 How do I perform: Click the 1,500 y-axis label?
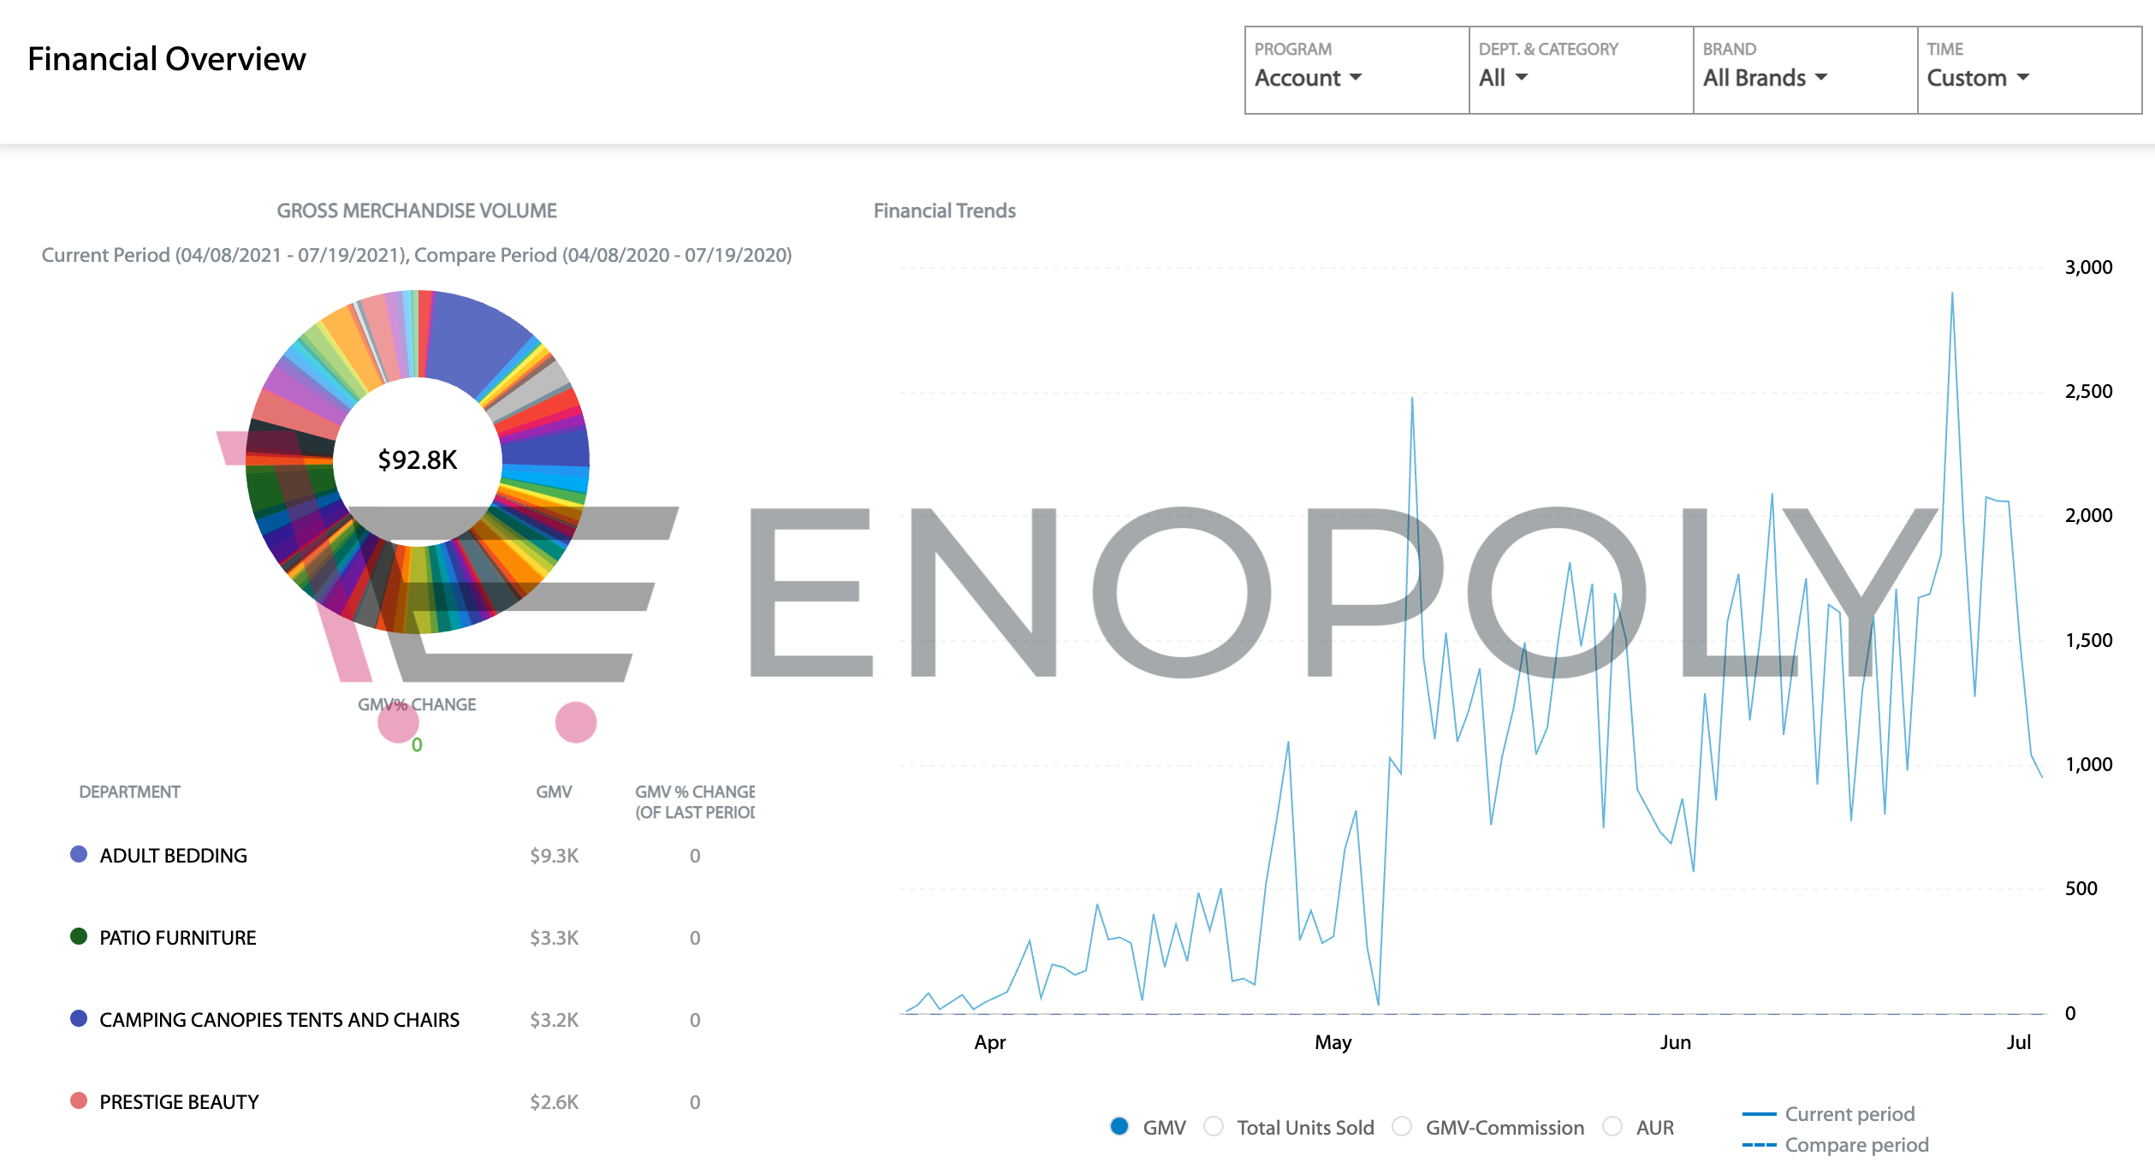[x=2089, y=640]
